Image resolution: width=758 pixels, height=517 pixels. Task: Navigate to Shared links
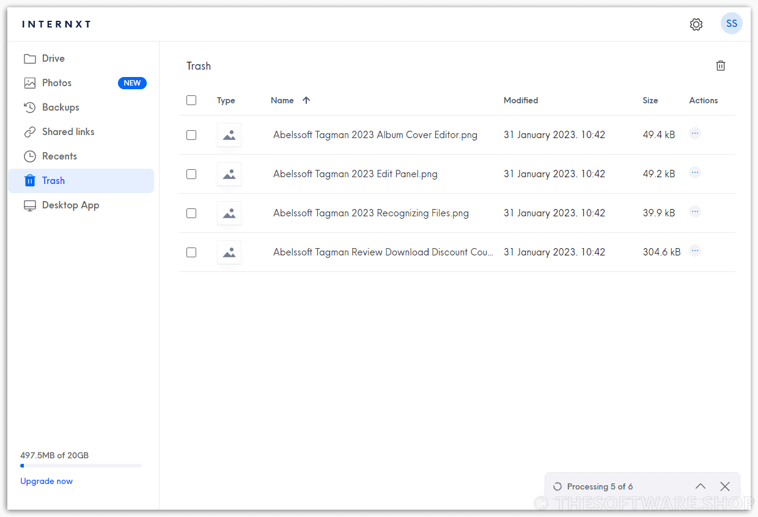point(81,132)
